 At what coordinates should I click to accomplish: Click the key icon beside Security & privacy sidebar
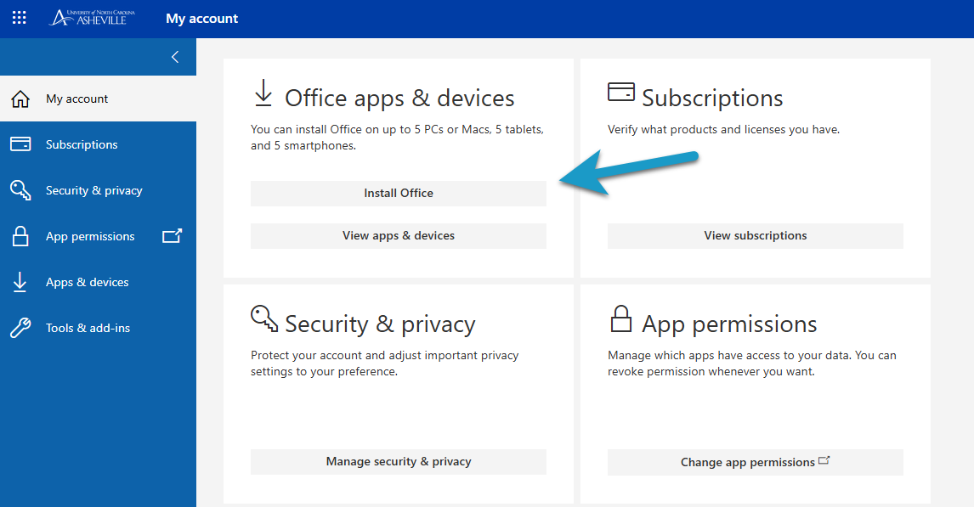[x=20, y=190]
